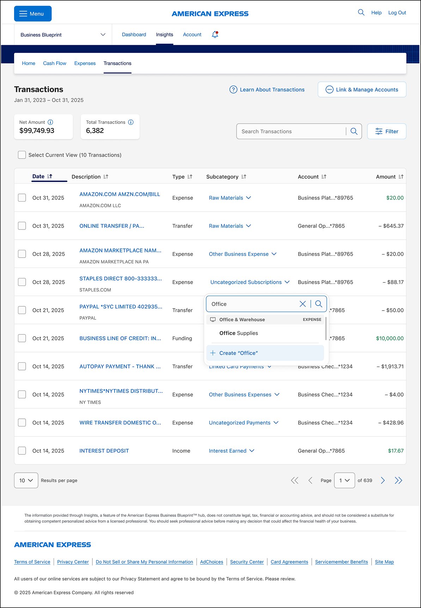Click the Date column sort icon
Image resolution: width=421 pixels, height=608 pixels.
[50, 176]
